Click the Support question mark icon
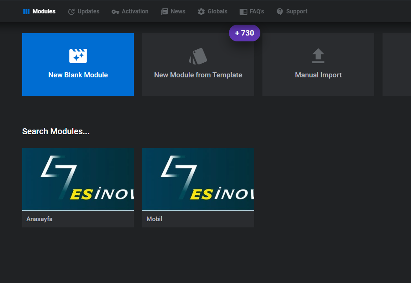 coord(280,12)
